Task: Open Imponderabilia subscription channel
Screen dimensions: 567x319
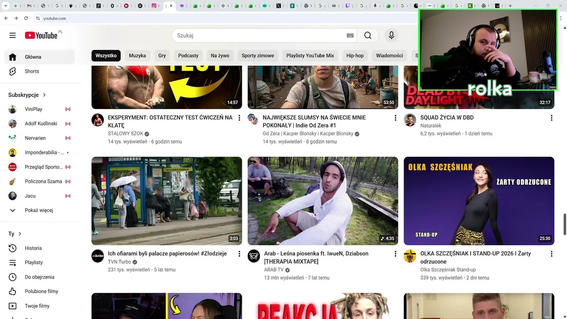Action: click(x=40, y=152)
